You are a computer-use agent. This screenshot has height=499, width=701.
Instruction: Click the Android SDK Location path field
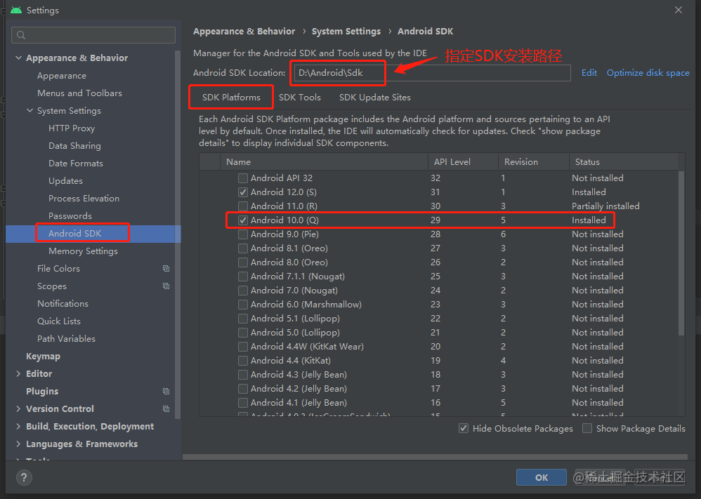(432, 73)
